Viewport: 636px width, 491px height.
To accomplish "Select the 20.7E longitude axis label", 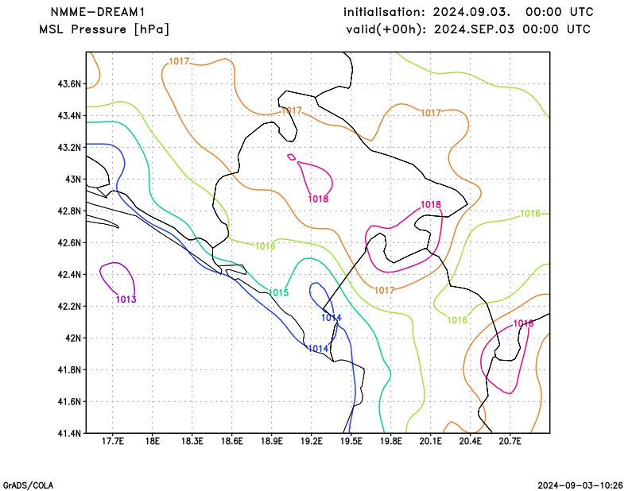I will 510,441.
